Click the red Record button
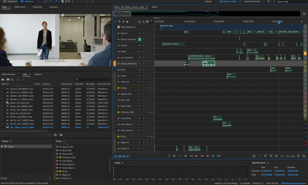 (x=208, y=156)
